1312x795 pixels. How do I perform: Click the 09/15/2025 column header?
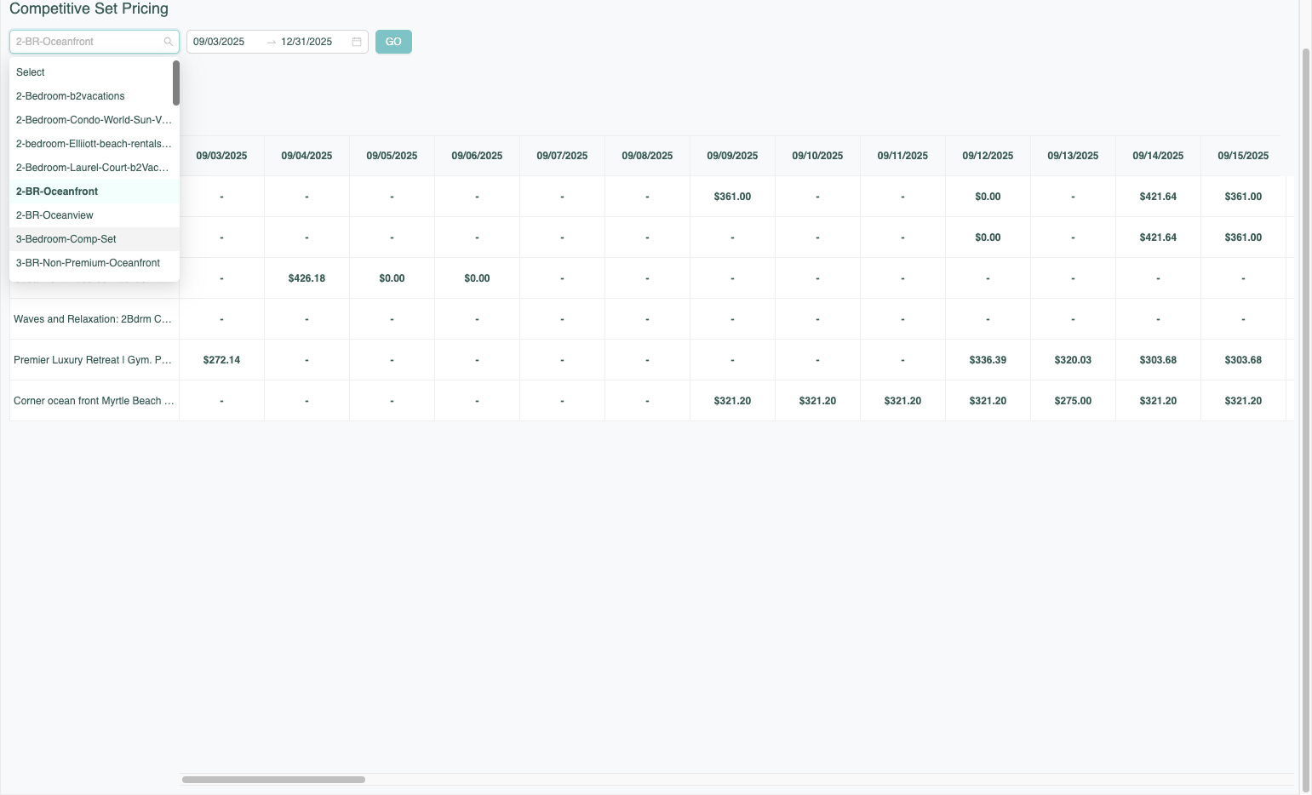click(x=1243, y=156)
